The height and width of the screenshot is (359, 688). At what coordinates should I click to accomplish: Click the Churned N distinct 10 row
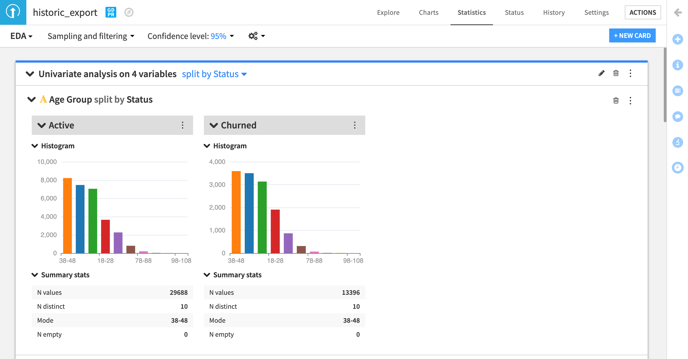point(285,306)
